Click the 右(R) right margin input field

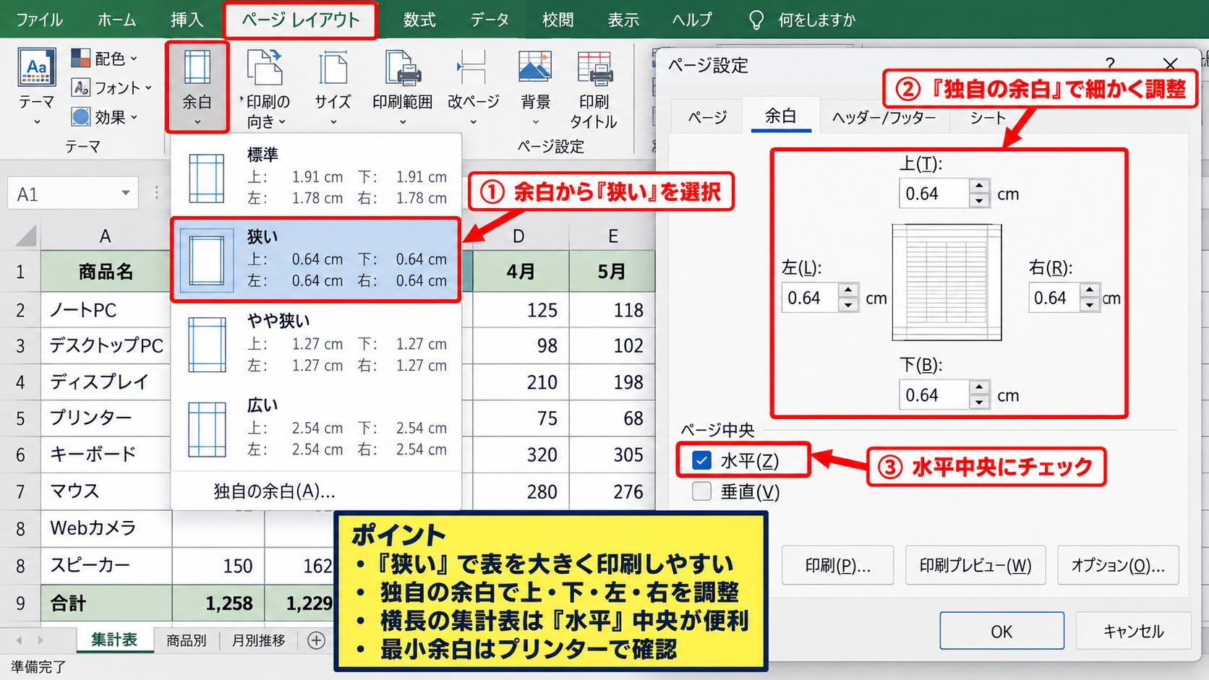(1054, 298)
